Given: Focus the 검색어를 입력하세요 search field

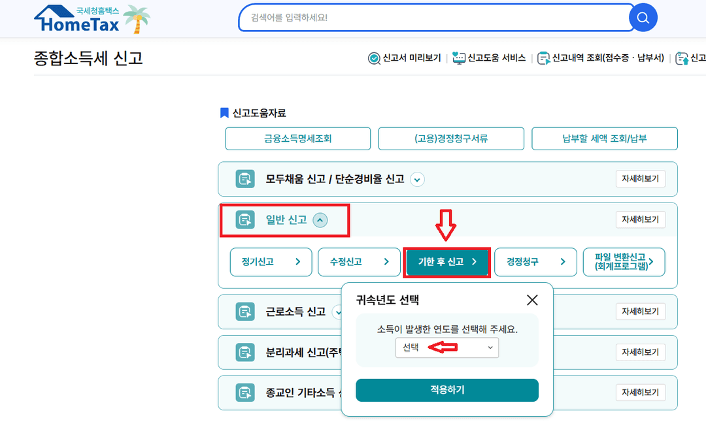Looking at the screenshot, I should point(435,18).
